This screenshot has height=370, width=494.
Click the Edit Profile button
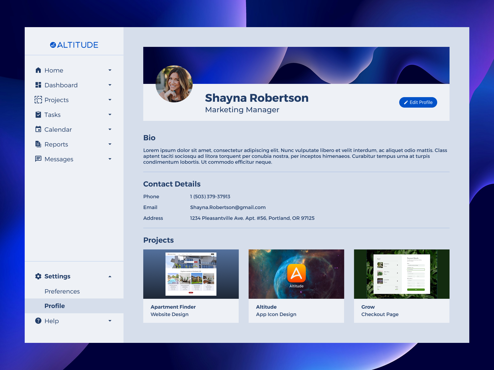pyautogui.click(x=418, y=102)
